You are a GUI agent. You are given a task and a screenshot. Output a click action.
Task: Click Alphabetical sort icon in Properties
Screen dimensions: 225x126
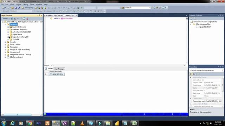point(194,74)
